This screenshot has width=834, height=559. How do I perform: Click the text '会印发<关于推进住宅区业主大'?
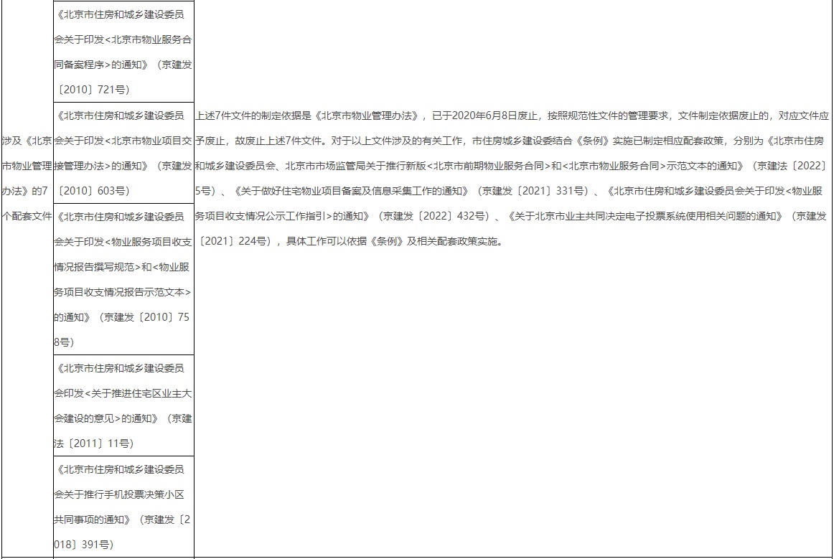click(122, 393)
